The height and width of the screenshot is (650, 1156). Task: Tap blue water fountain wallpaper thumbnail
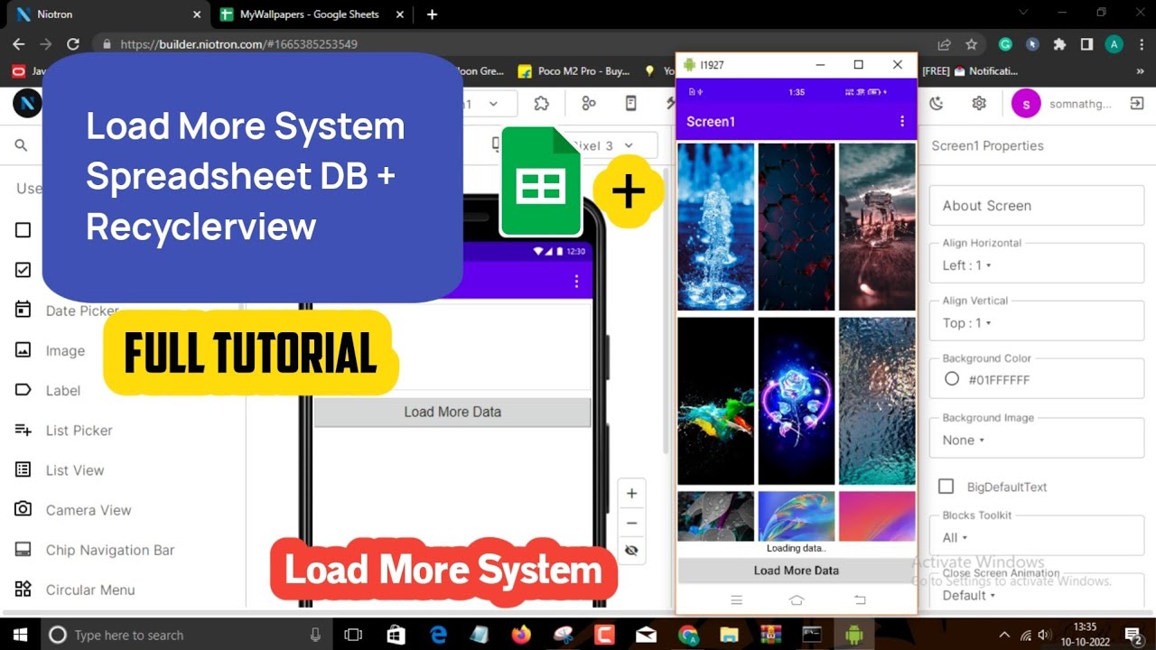(x=716, y=227)
